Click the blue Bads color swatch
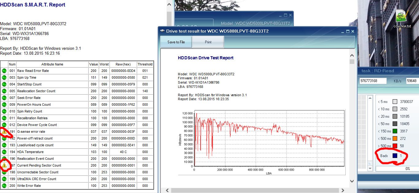 (395, 156)
